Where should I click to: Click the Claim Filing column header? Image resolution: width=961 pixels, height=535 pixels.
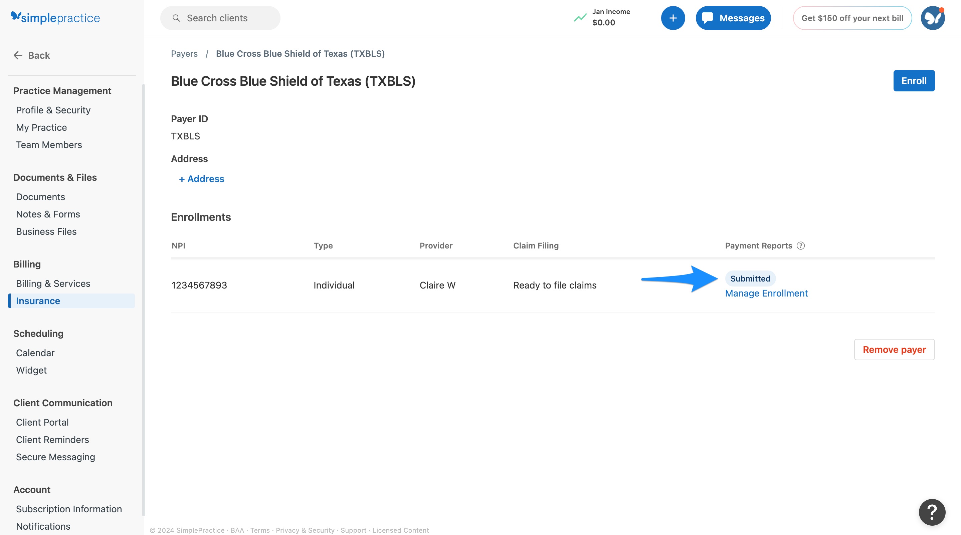(x=536, y=245)
